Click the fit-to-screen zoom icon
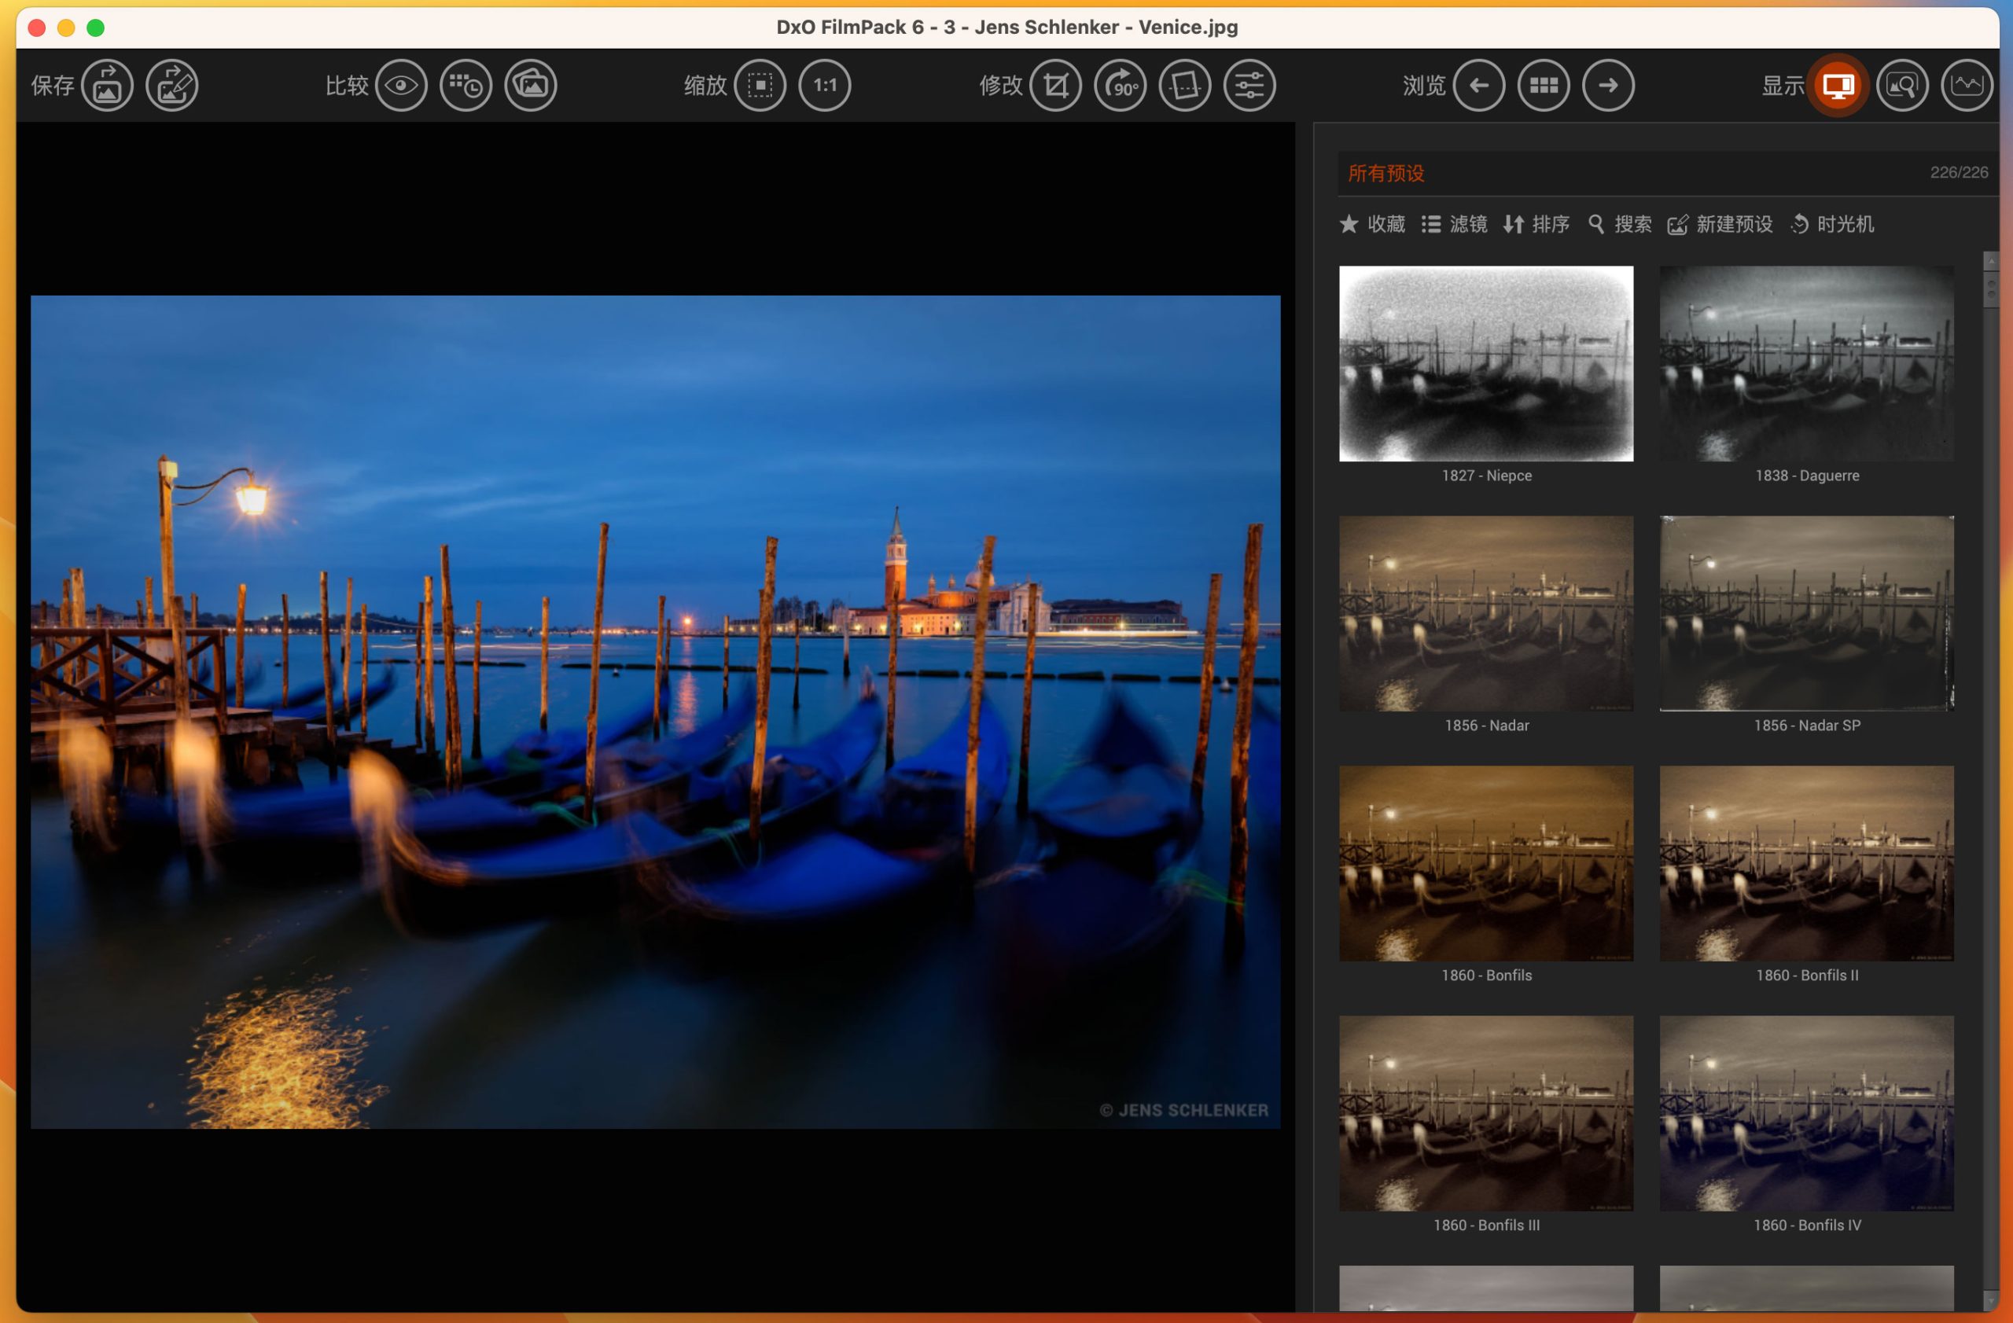This screenshot has height=1323, width=2013. [x=760, y=86]
